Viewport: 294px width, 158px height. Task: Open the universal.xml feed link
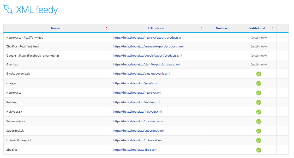pyautogui.click(x=138, y=140)
